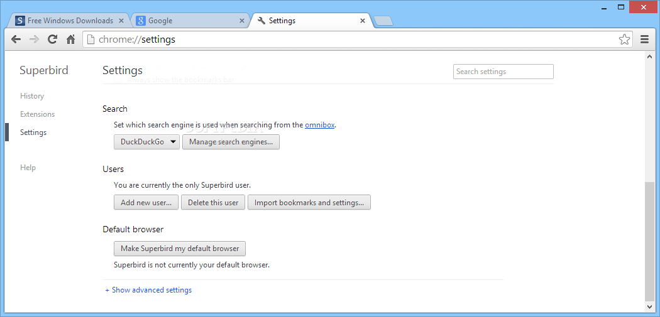
Task: Click Import bookmarks and settings button
Action: click(309, 202)
